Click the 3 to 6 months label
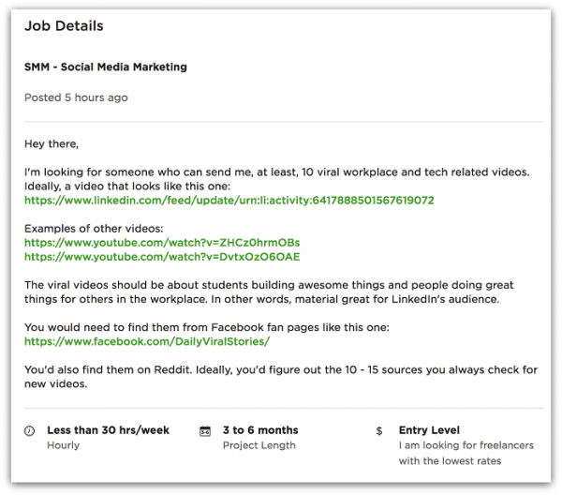The width and height of the screenshot is (562, 495). pyautogui.click(x=260, y=430)
